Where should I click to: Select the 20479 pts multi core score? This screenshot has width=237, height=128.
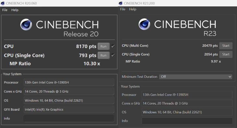[210, 46]
